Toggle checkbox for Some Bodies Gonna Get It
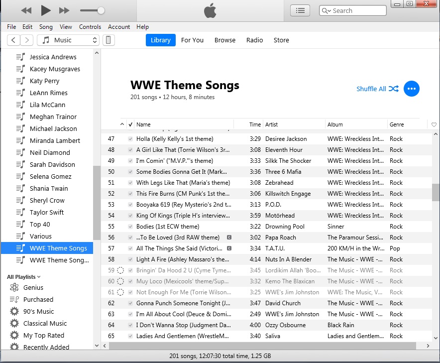 click(x=130, y=171)
